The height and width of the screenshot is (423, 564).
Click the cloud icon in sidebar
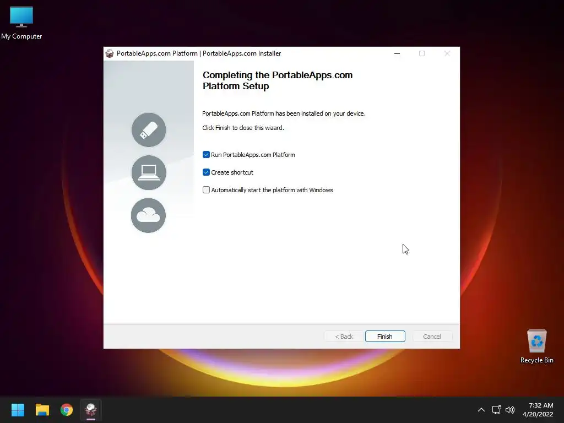[x=148, y=215]
